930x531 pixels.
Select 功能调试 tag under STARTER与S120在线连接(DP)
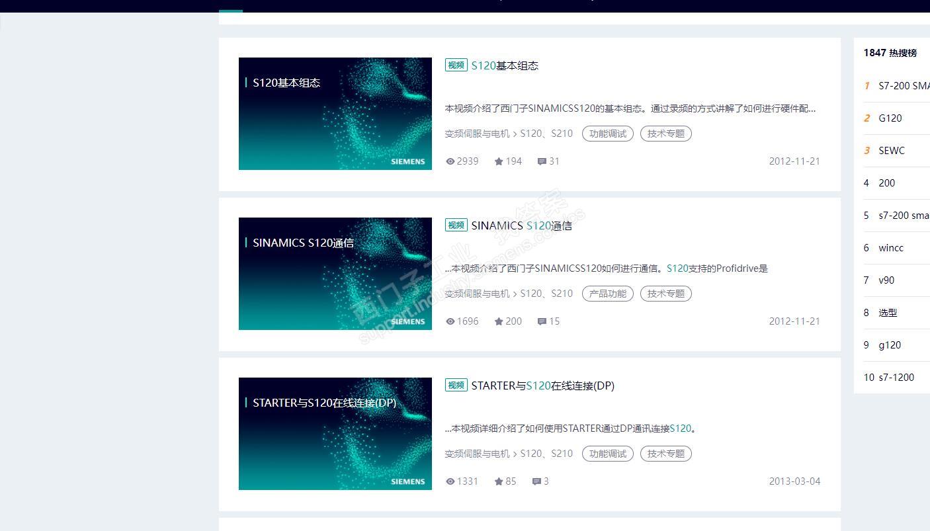pos(608,454)
